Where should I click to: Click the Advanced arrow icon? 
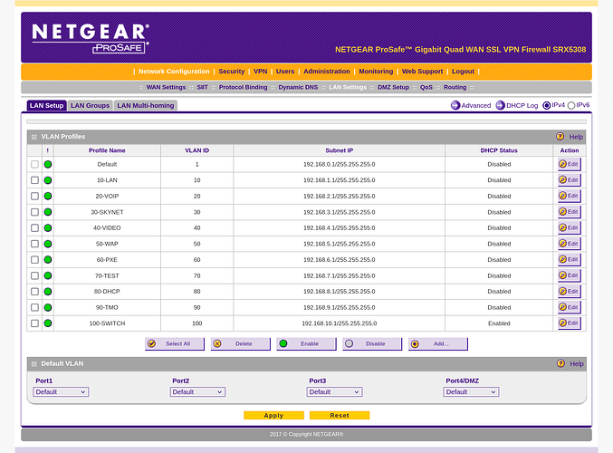pyautogui.click(x=455, y=105)
